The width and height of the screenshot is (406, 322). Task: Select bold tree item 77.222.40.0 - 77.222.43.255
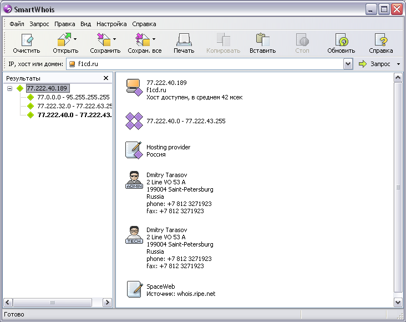point(74,115)
